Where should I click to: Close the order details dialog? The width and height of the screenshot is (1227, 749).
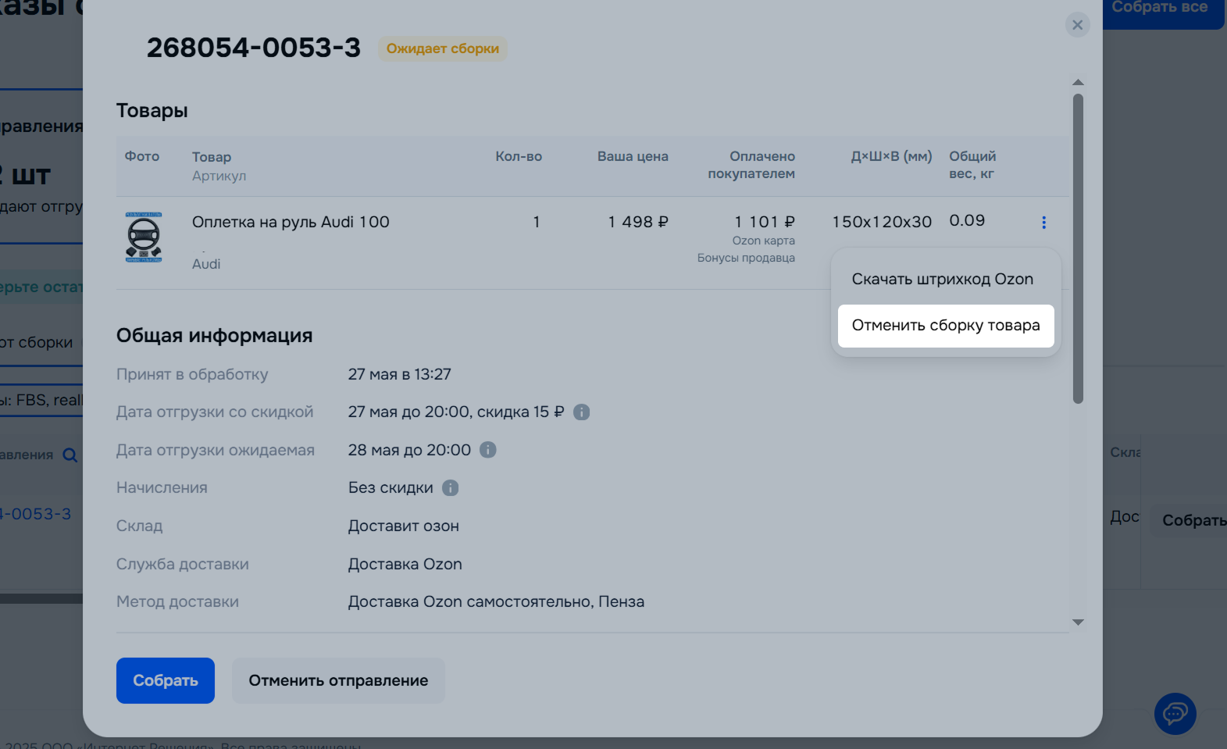[x=1077, y=25]
